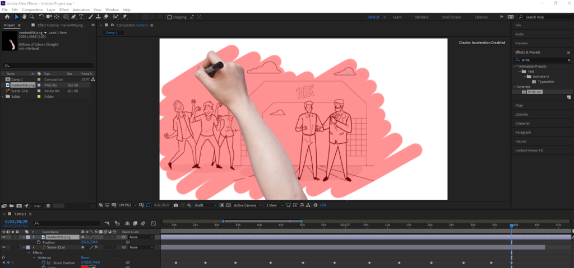Delete selected project item with trash icon
The image size is (574, 268).
(48, 206)
